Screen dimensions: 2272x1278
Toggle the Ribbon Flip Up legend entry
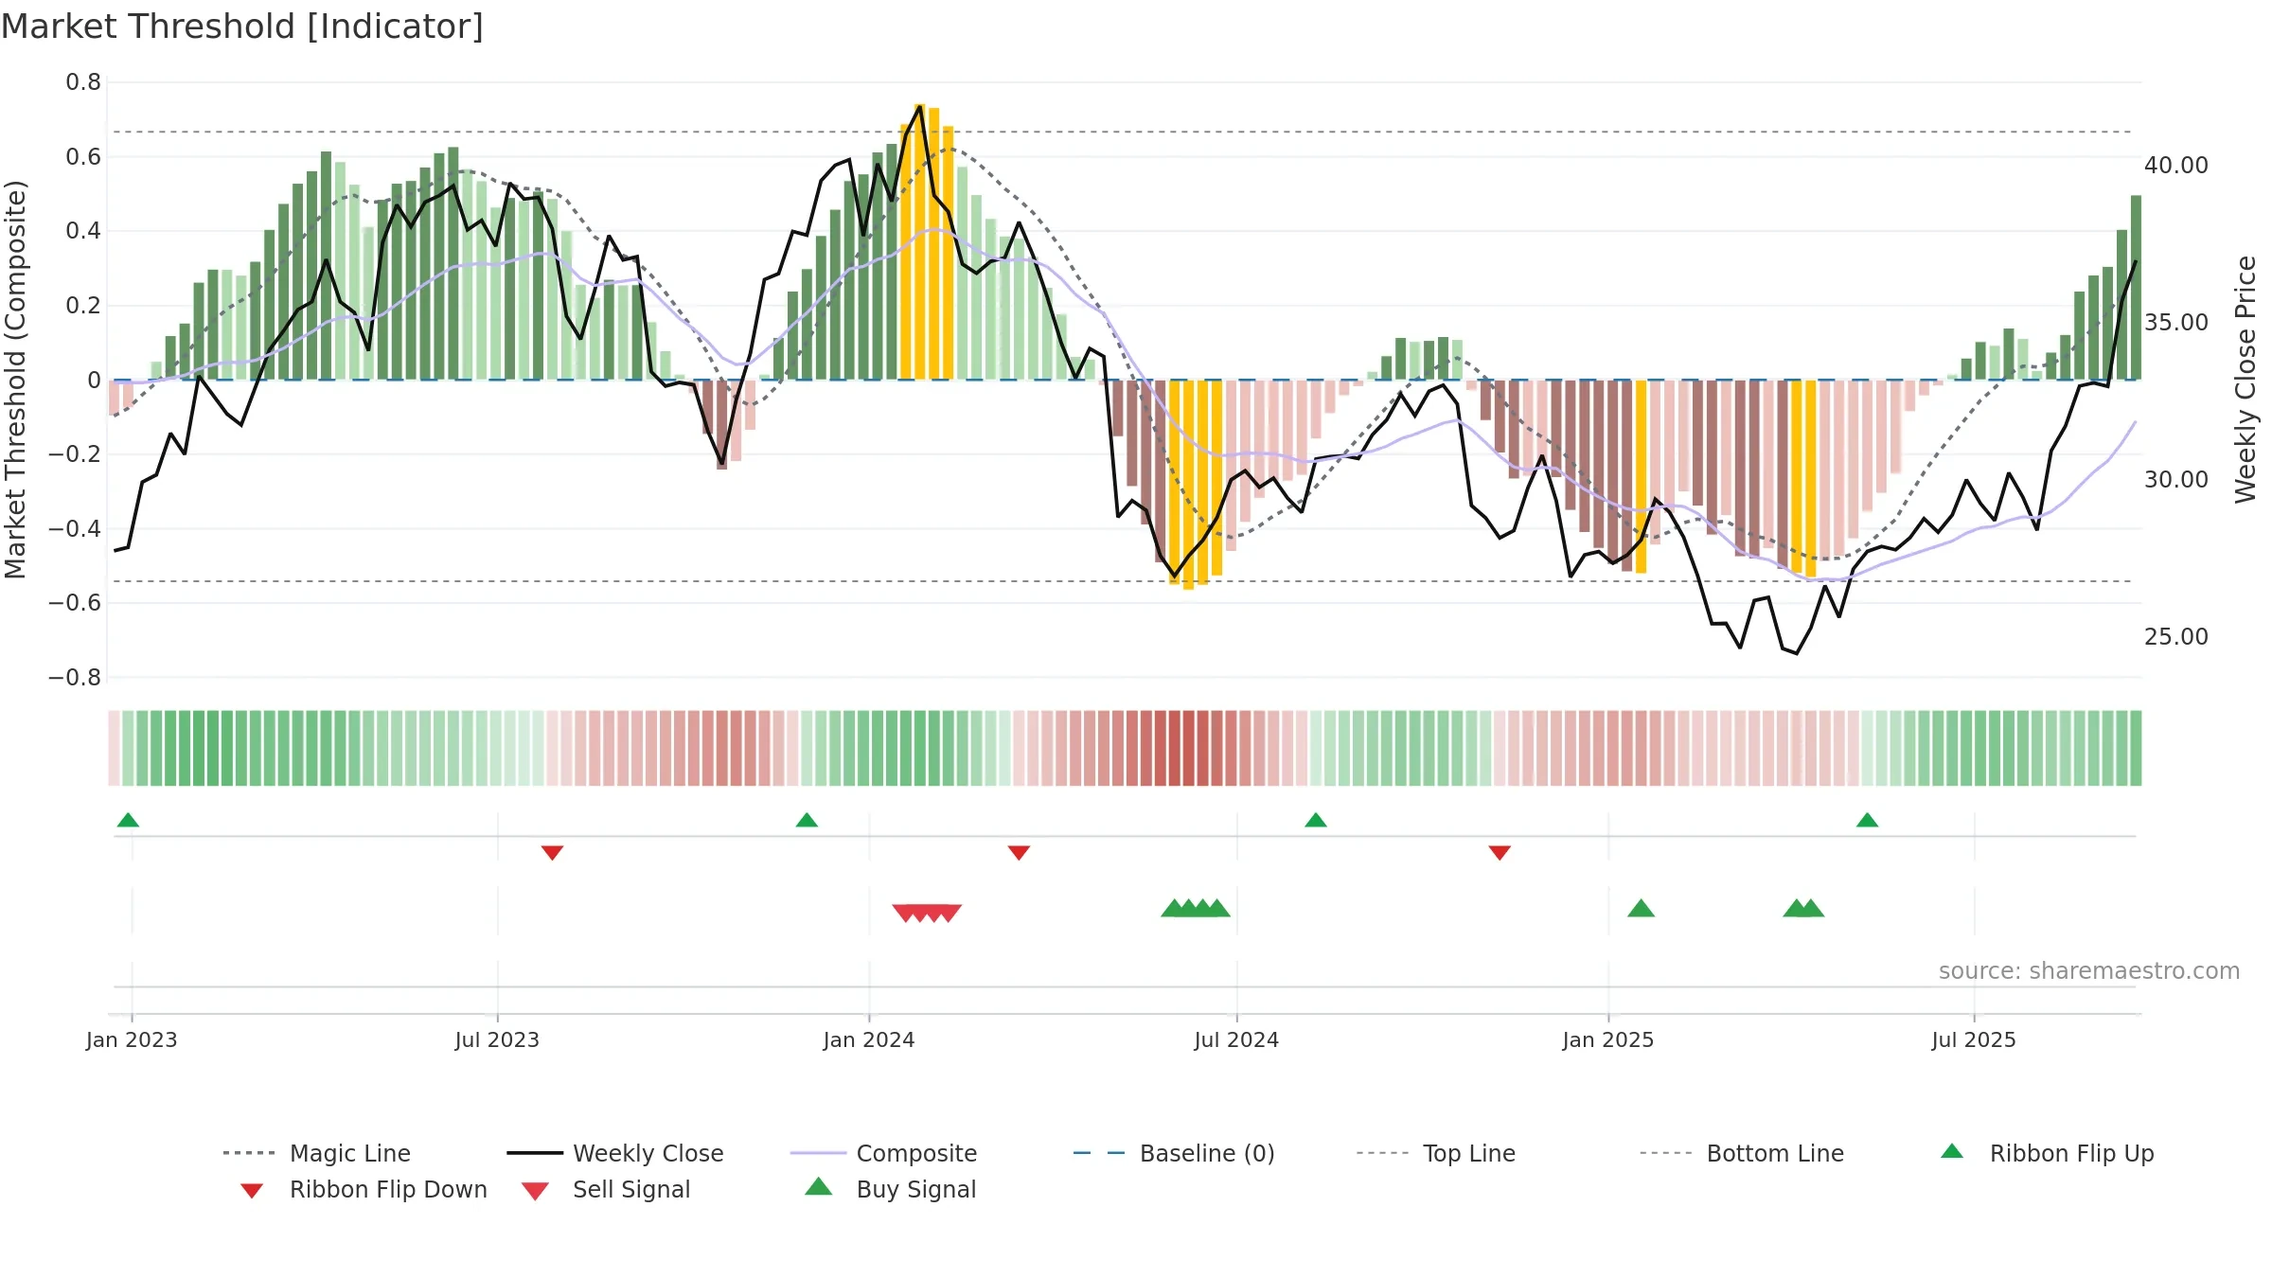click(2047, 1153)
